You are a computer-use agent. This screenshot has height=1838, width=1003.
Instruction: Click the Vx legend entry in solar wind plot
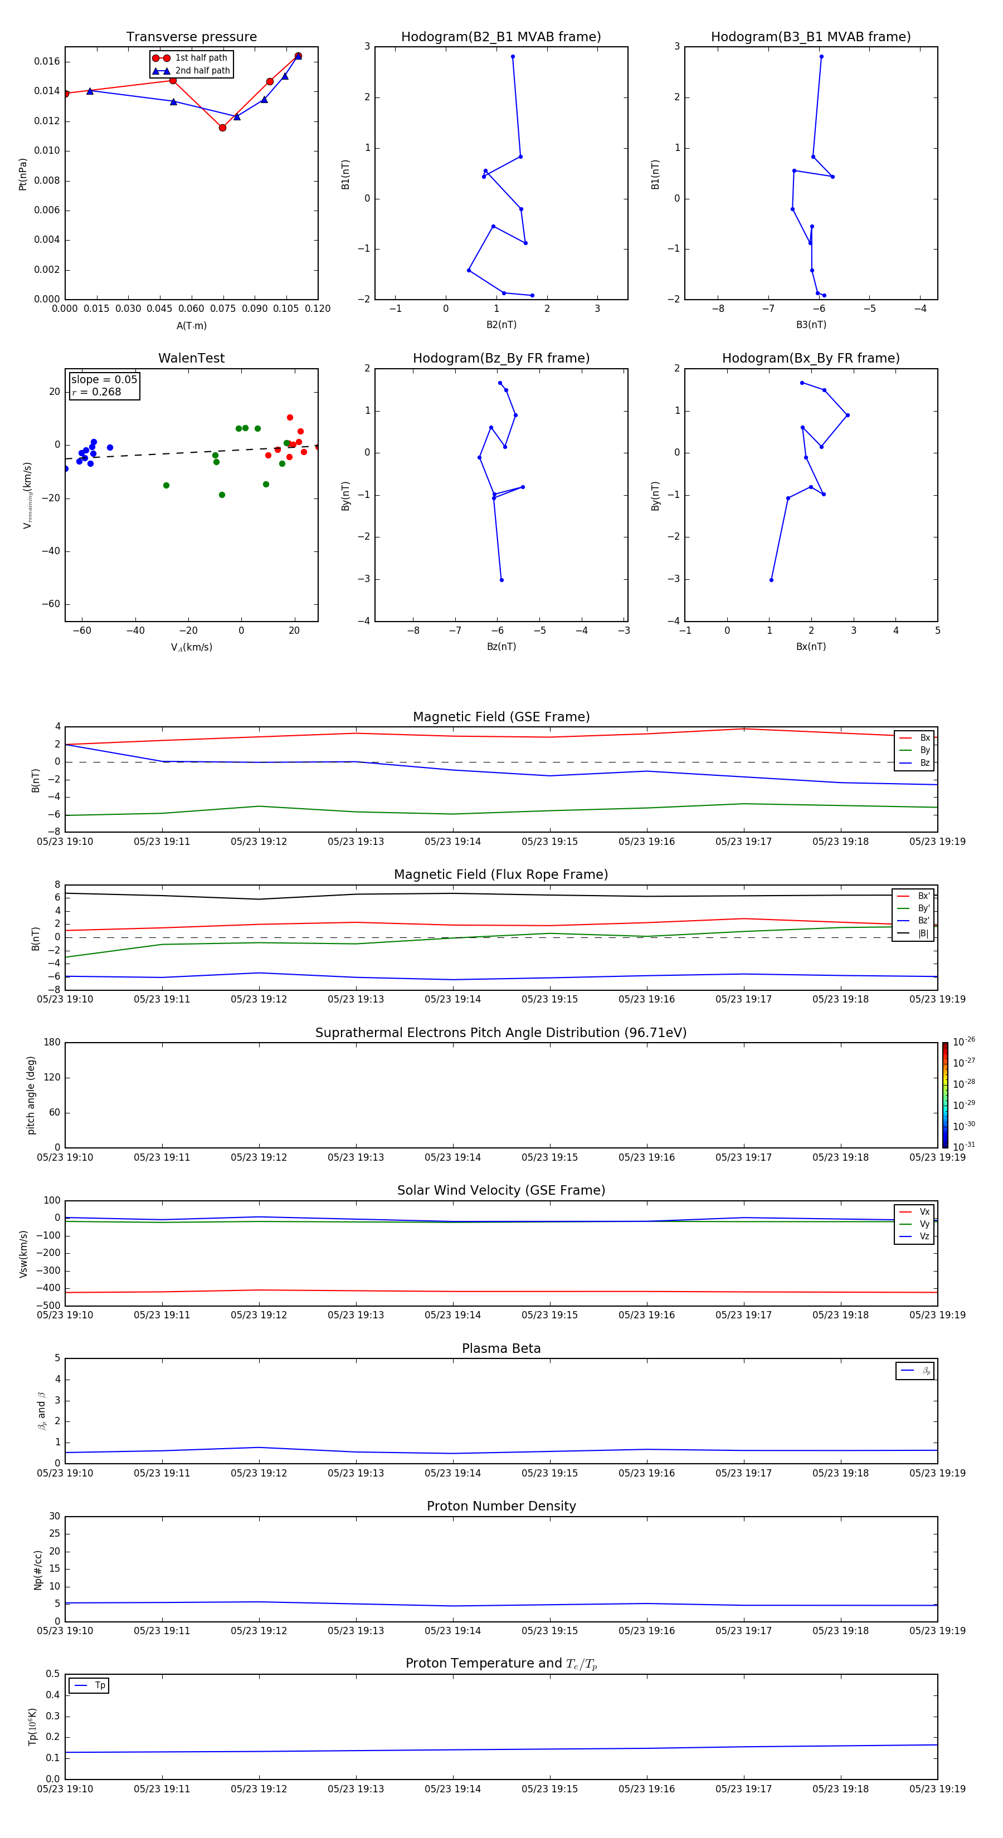[x=914, y=1211]
